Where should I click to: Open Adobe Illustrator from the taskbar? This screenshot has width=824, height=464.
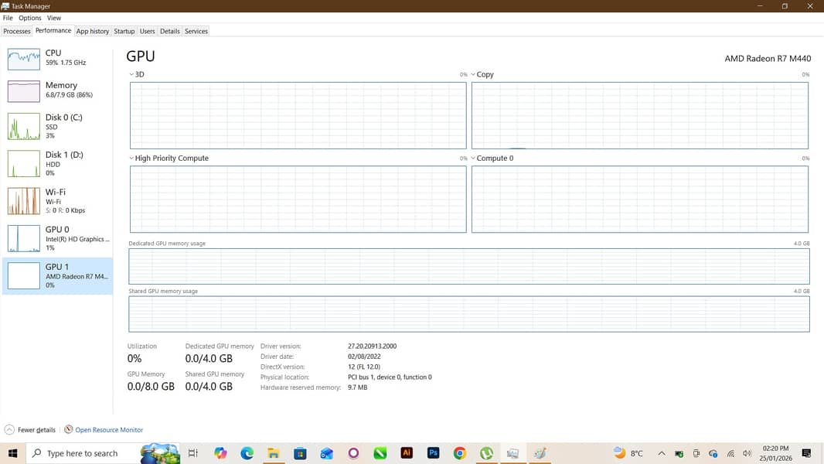(x=407, y=453)
